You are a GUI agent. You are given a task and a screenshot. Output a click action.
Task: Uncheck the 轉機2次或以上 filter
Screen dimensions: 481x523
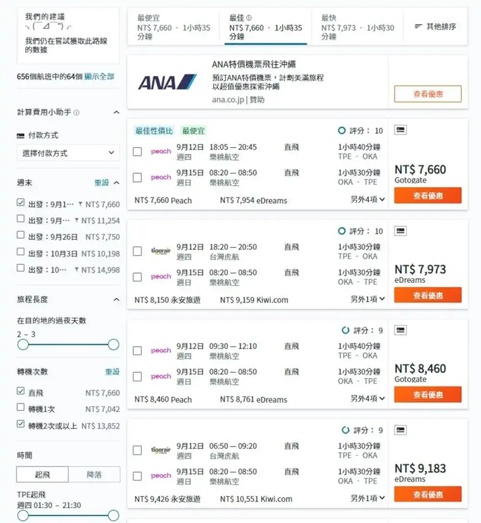point(21,424)
